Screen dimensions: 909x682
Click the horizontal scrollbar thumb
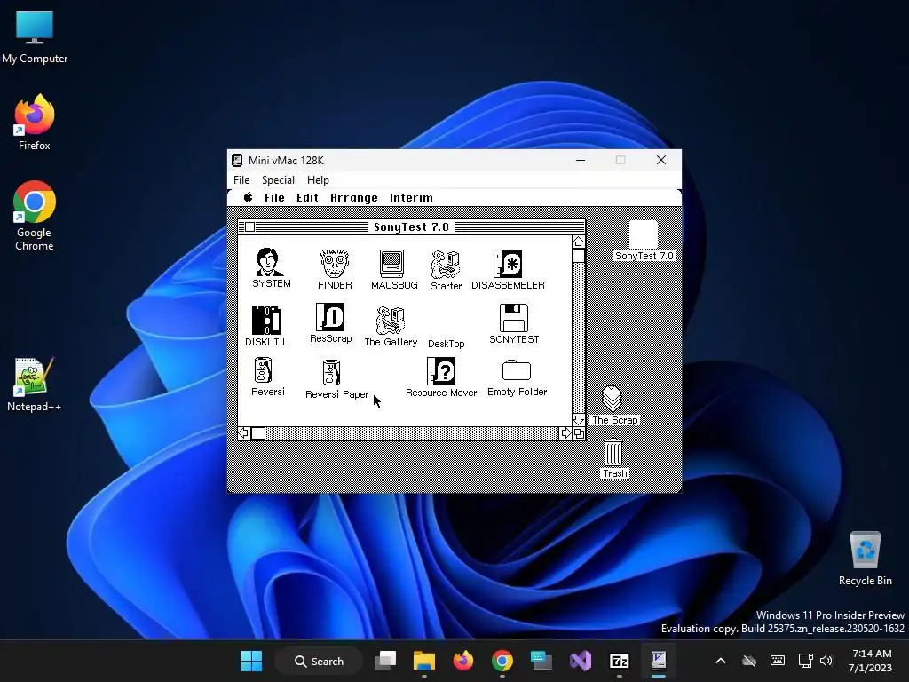258,433
